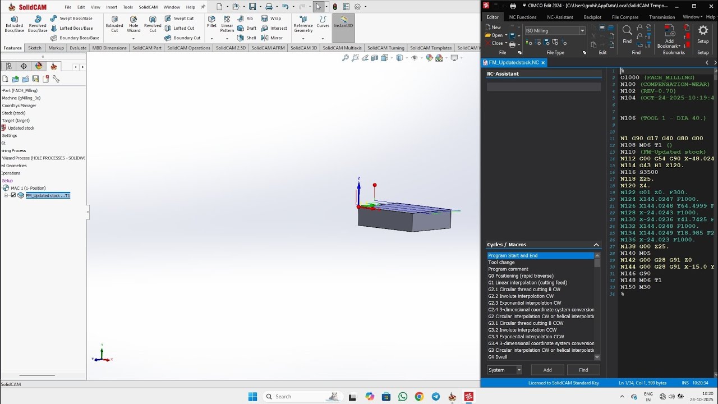The height and width of the screenshot is (404, 718).
Task: Close the FM_Updatedstock.NC document tab
Action: click(543, 62)
